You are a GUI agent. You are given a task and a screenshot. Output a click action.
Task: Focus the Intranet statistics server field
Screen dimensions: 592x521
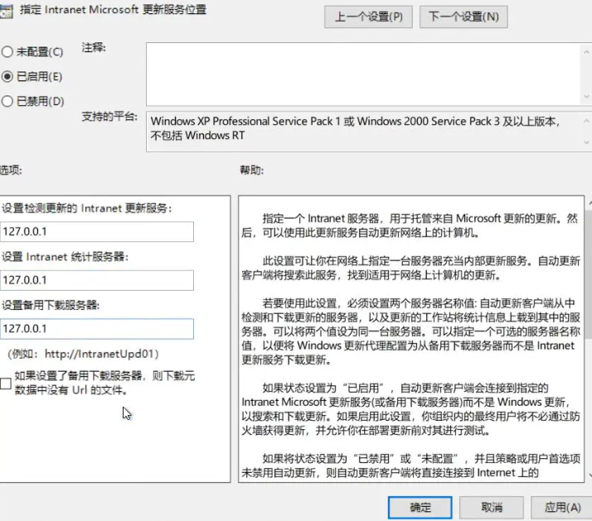click(97, 281)
